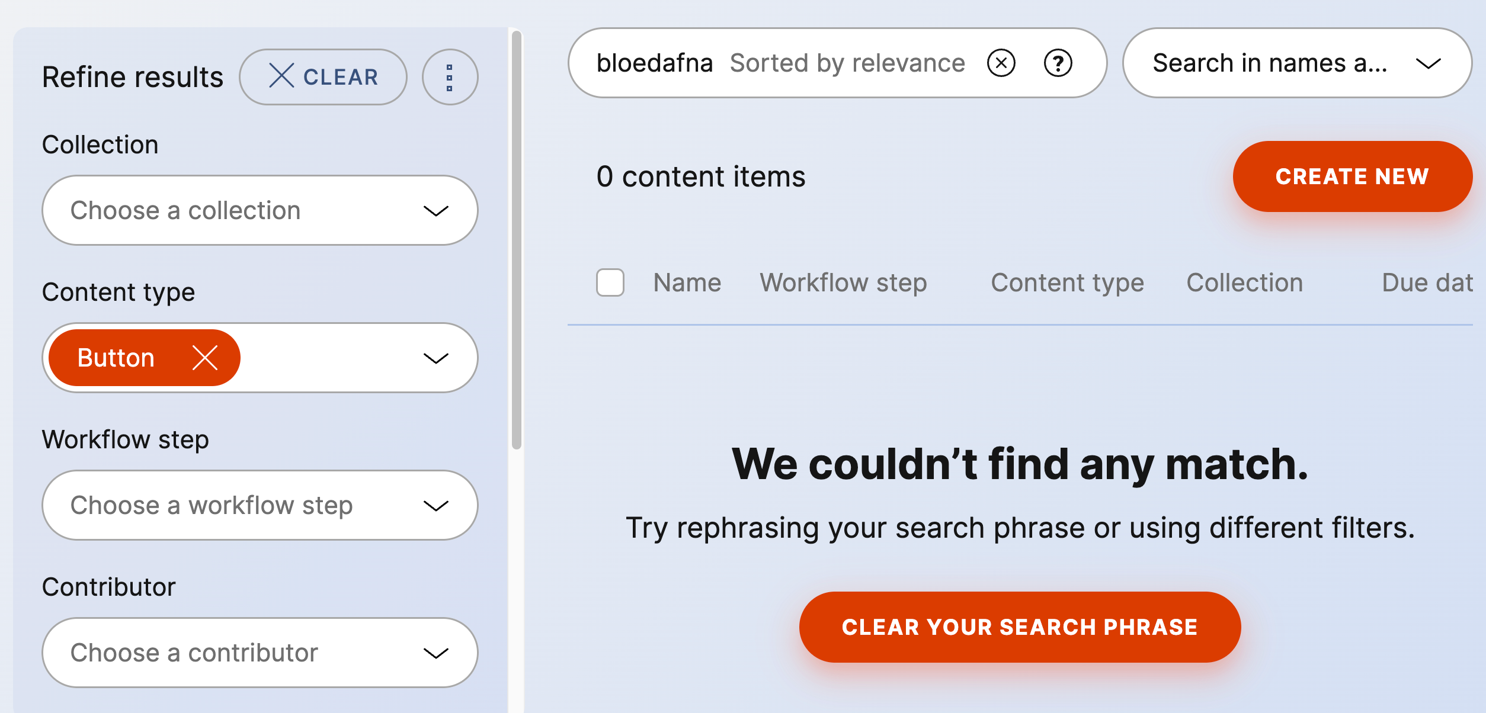Expand the Choose a workflow step dropdown
This screenshot has height=713, width=1486.
260,505
